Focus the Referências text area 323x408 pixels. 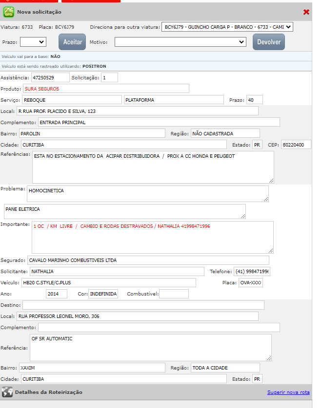pyautogui.click(x=153, y=167)
